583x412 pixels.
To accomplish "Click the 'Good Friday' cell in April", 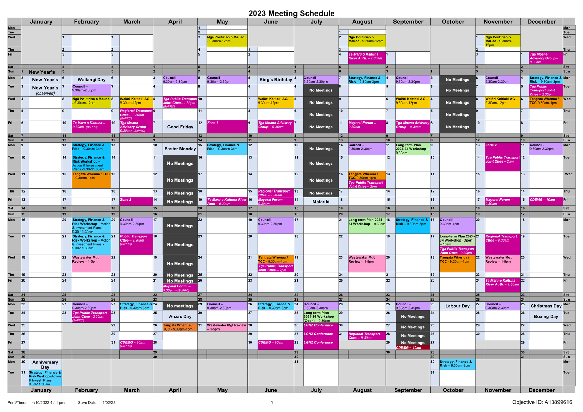I will click(x=180, y=127).
